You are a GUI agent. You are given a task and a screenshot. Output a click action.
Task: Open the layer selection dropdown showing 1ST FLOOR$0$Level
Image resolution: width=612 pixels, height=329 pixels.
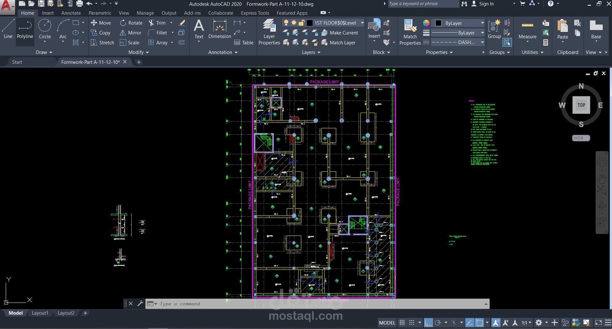click(361, 23)
